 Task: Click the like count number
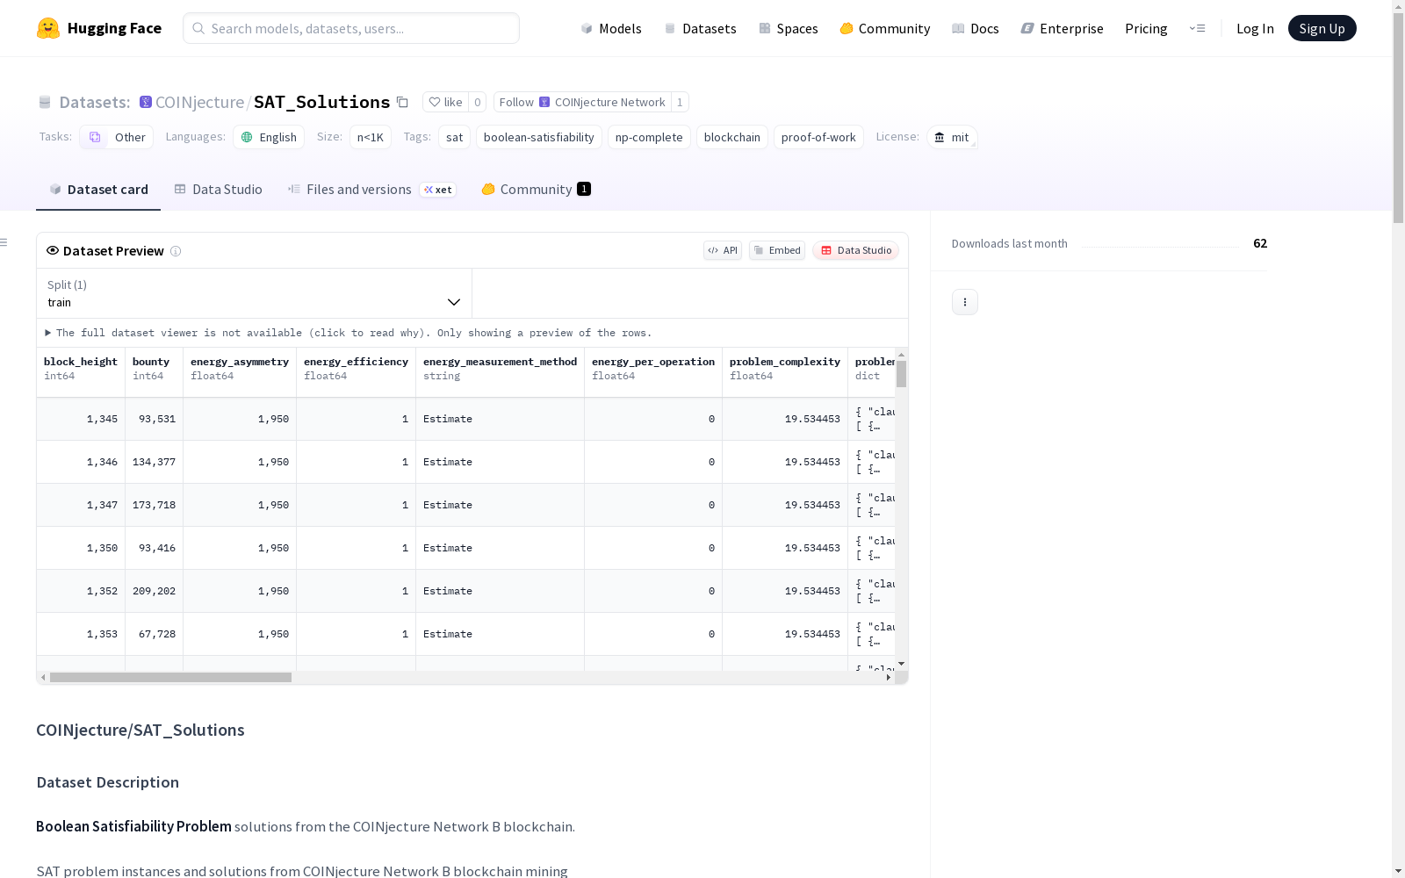478,102
